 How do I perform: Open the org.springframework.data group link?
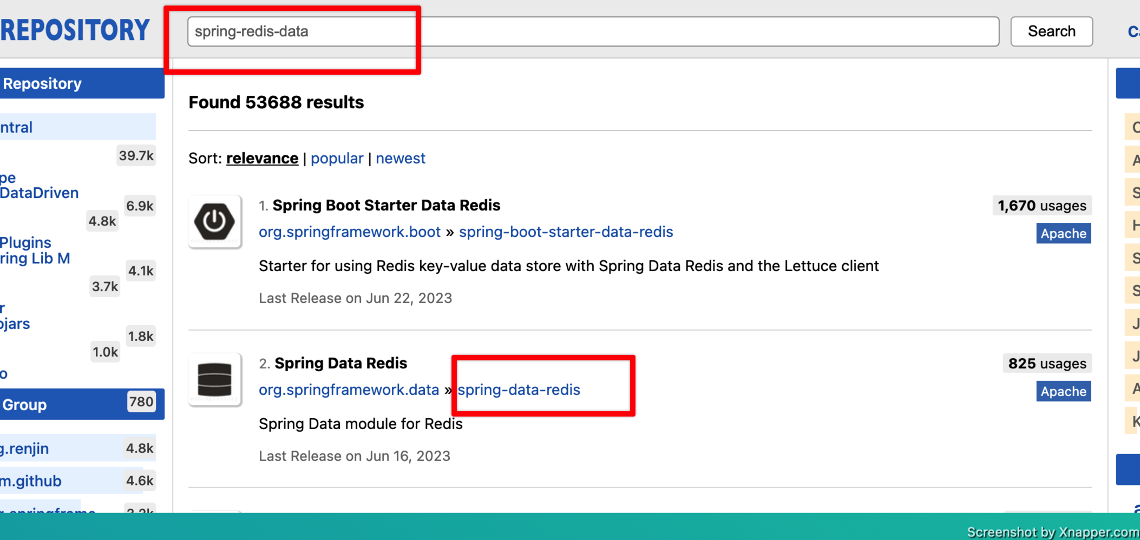[349, 390]
